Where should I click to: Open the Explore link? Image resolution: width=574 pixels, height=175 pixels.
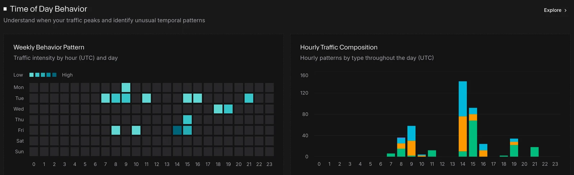(555, 10)
